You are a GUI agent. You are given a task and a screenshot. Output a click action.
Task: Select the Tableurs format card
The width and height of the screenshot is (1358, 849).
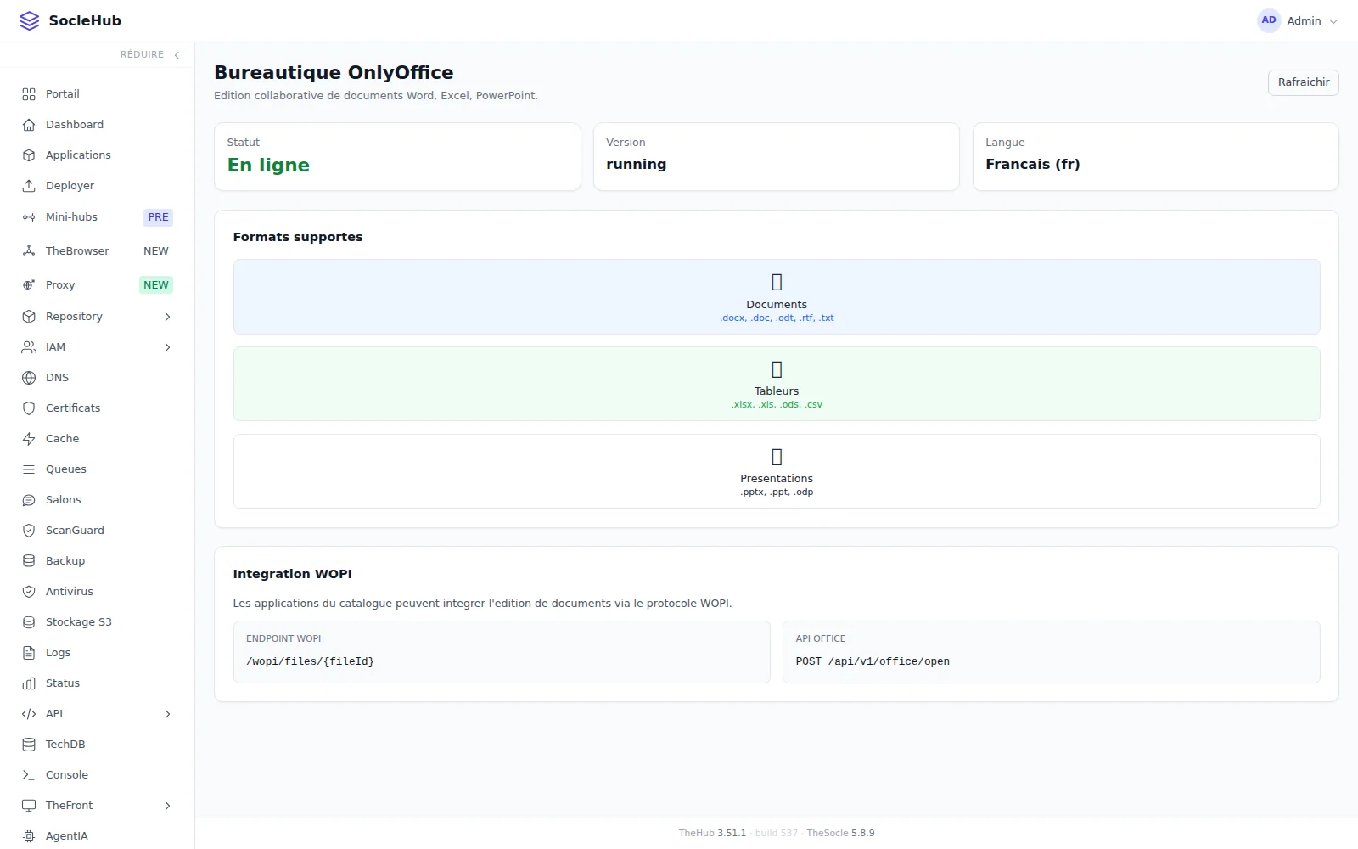tap(777, 384)
